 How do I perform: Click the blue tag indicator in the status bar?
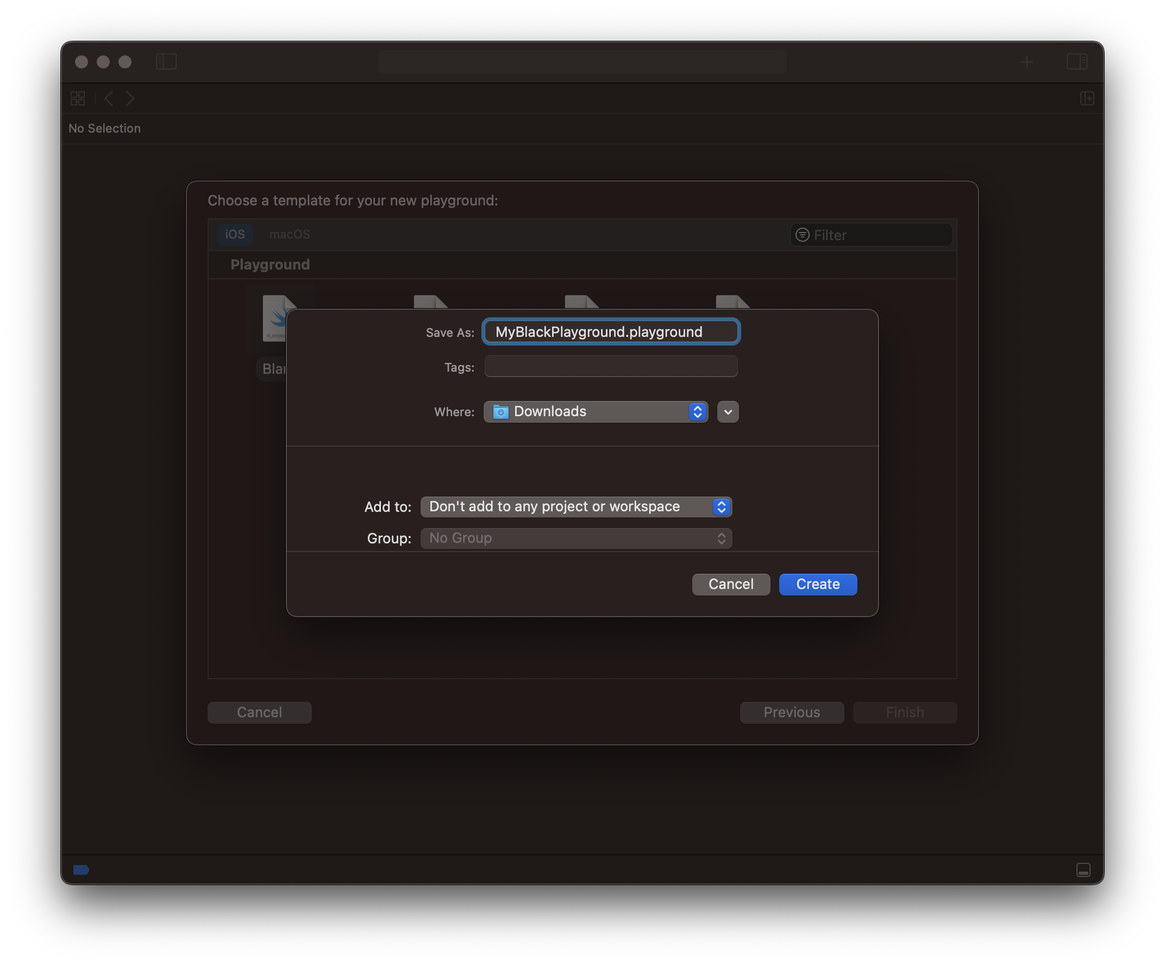pyautogui.click(x=81, y=869)
